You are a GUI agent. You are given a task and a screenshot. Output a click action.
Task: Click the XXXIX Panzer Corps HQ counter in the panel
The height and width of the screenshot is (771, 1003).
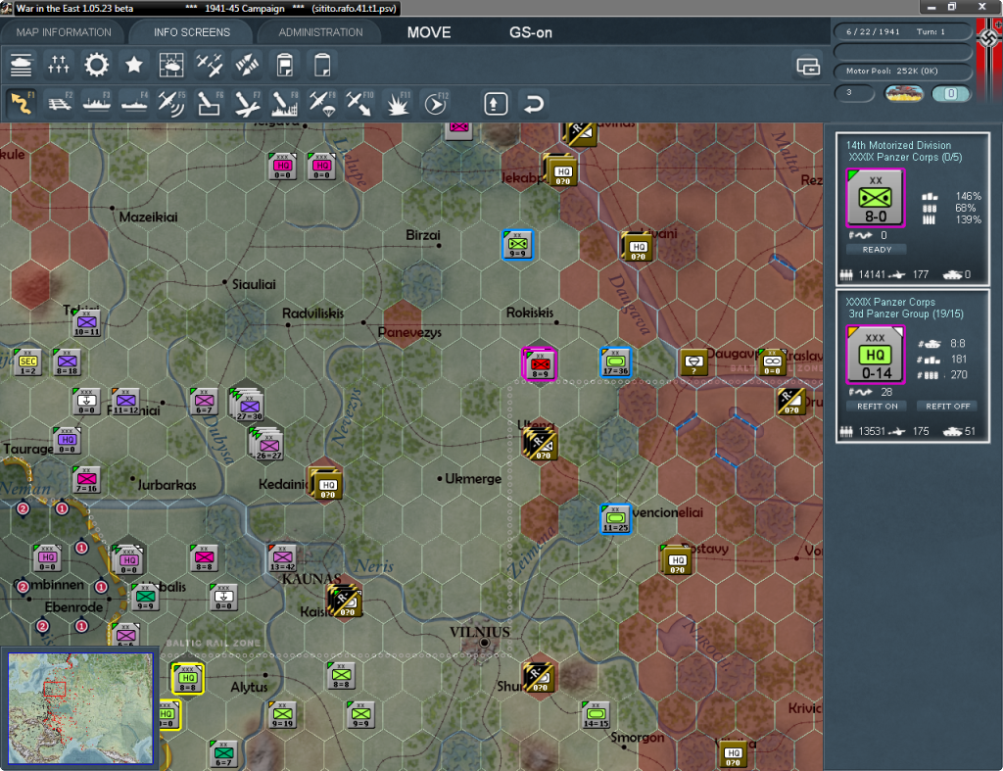875,355
